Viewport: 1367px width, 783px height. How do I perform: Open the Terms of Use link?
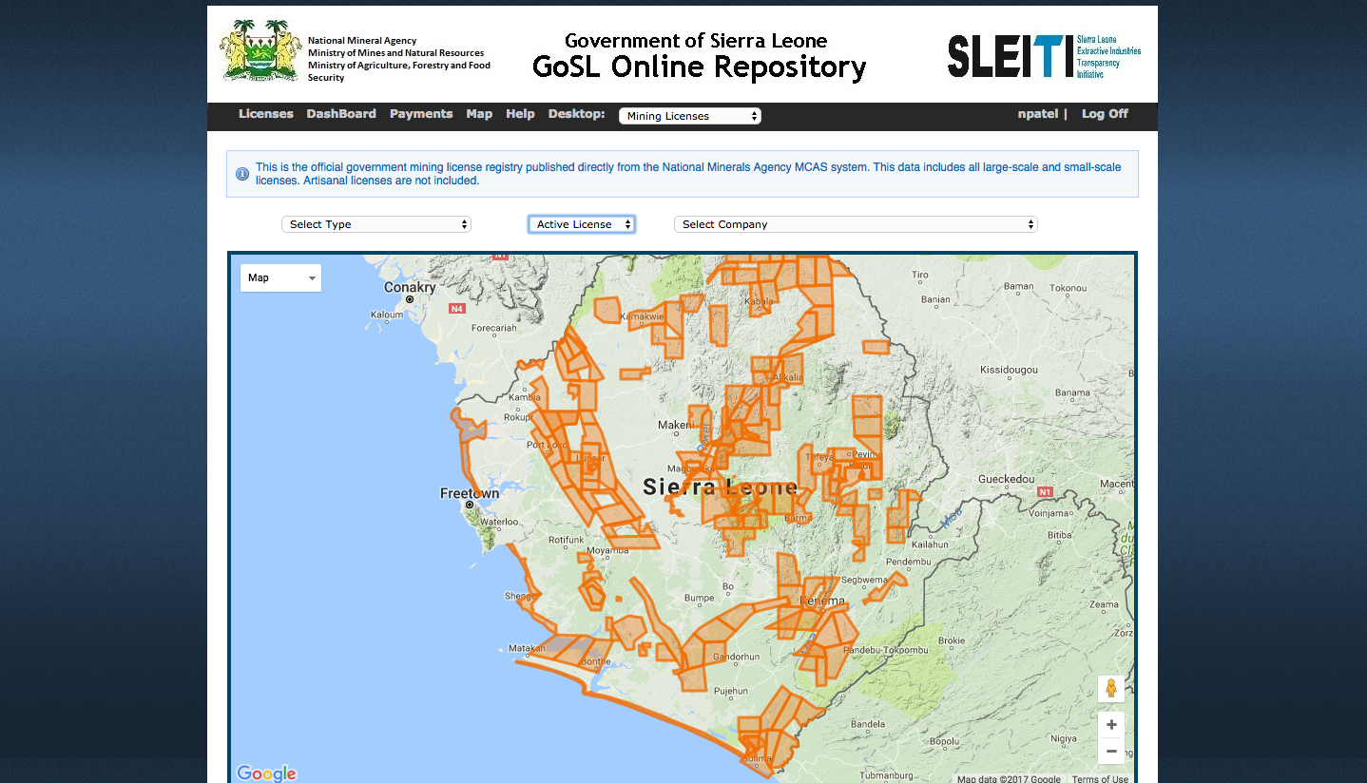(1100, 779)
